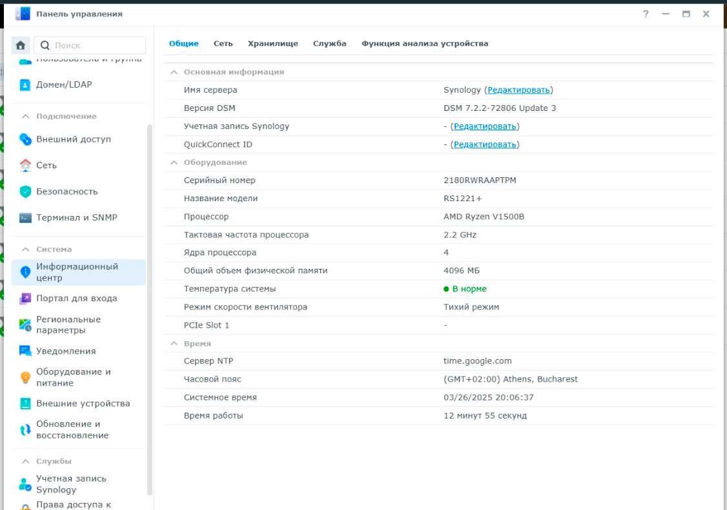Open Обновление и восстановление icon
The width and height of the screenshot is (727, 510).
click(25, 430)
